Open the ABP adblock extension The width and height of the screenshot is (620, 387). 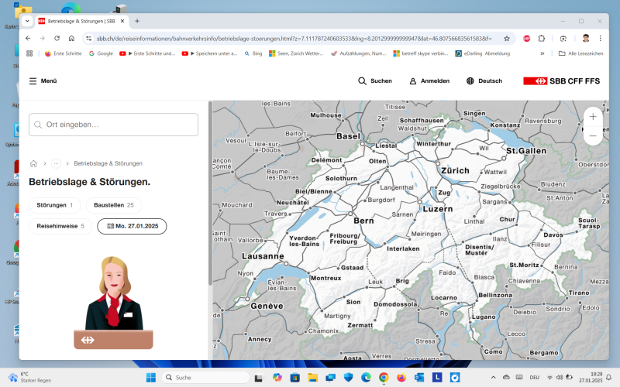527,38
